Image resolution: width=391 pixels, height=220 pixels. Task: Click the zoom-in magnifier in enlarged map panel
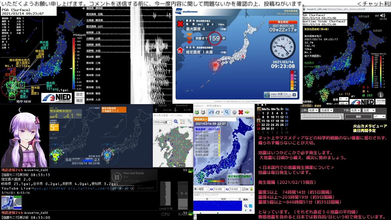click(176, 122)
